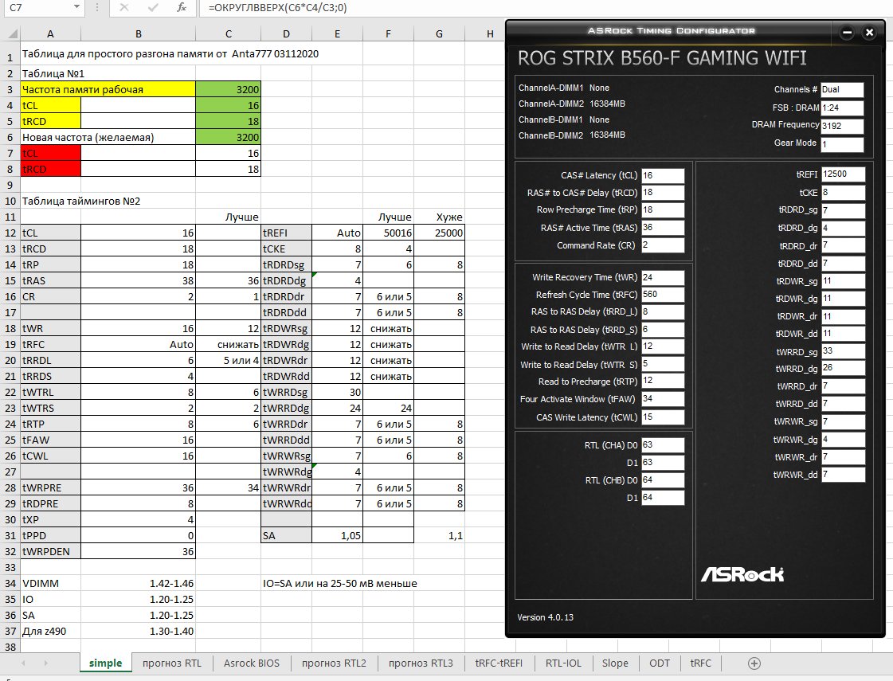
Task: Click the cancel formula X icon
Action: click(x=123, y=7)
